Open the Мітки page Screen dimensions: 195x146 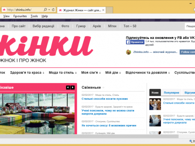point(112,26)
